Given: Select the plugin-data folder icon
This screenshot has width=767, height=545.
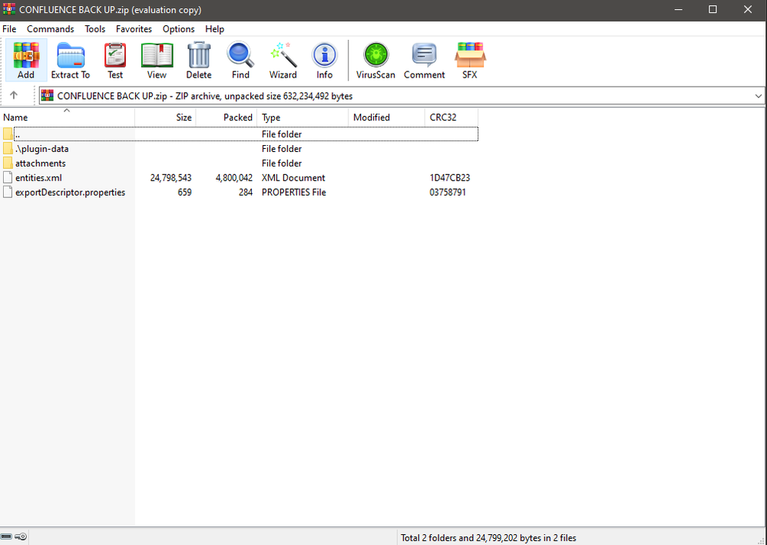Looking at the screenshot, I should [8, 148].
